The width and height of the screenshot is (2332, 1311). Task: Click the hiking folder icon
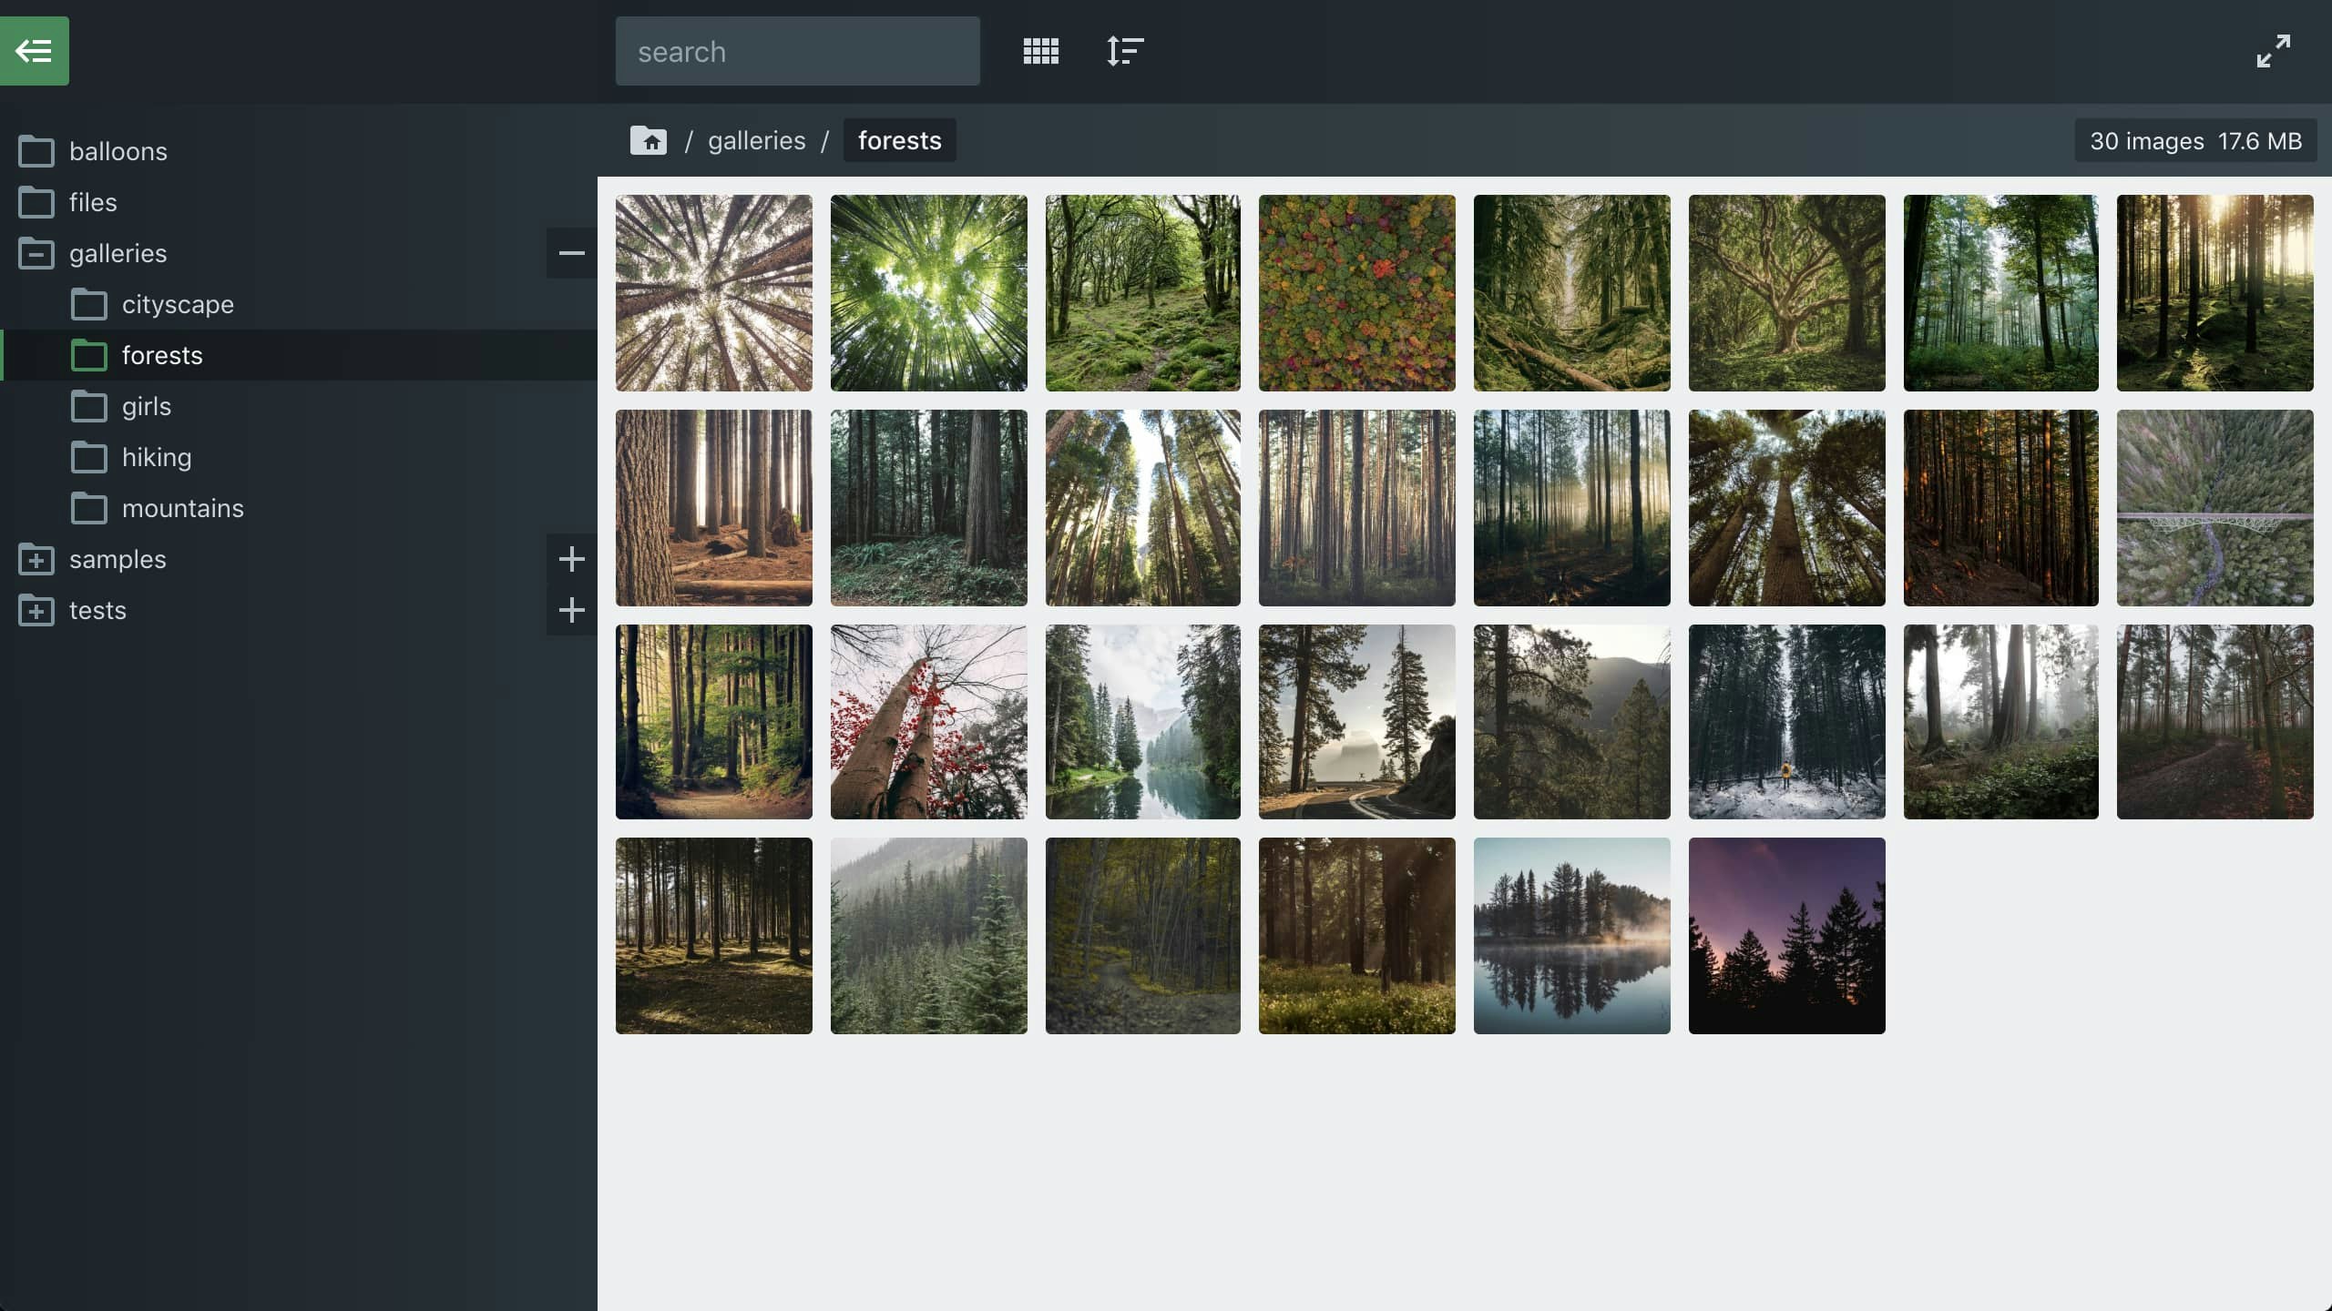pyautogui.click(x=88, y=457)
